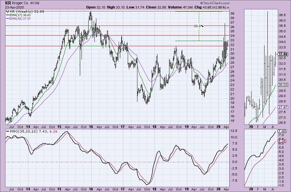The height and width of the screenshot is (192, 291).
Task: Click the EMA(17) 30.03 legend label
Action: point(20,15)
